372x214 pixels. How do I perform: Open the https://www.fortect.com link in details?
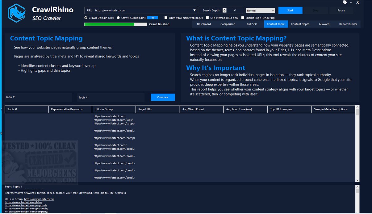point(39,199)
